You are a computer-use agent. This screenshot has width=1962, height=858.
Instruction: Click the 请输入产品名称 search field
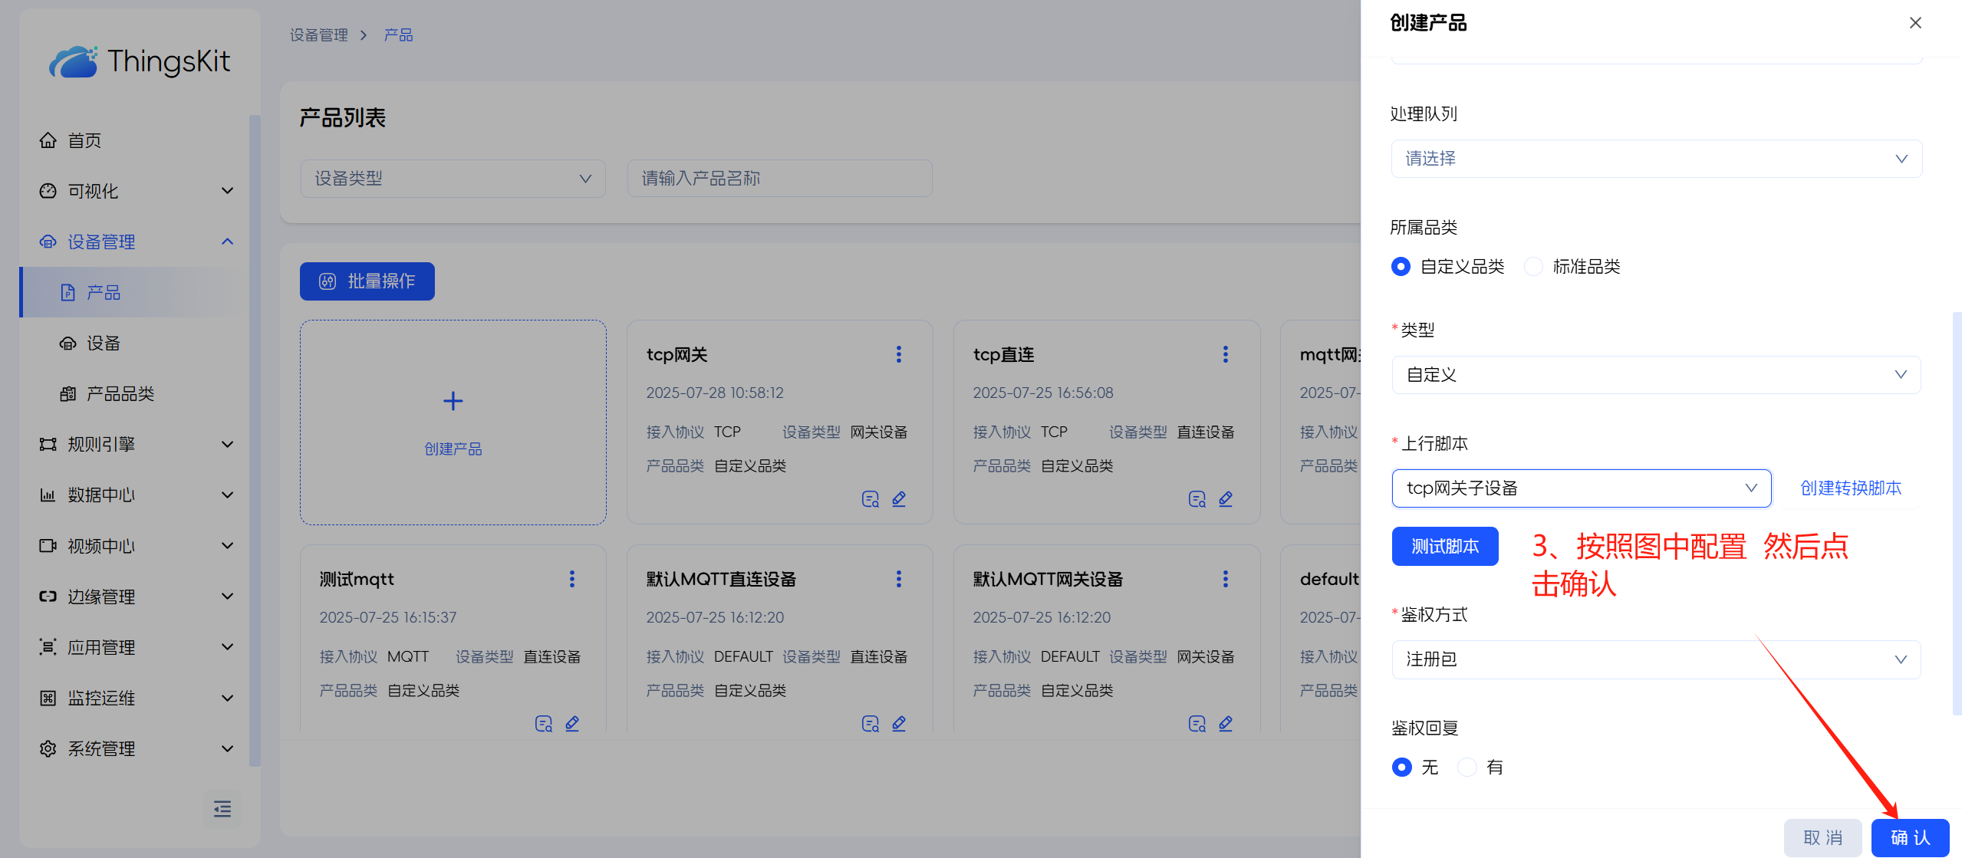tap(779, 179)
